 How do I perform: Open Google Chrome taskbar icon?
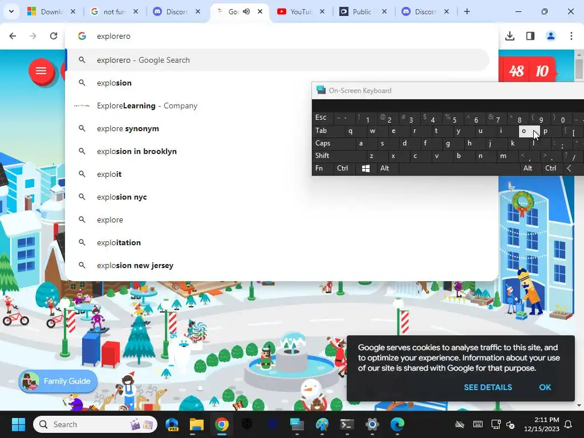(x=222, y=424)
